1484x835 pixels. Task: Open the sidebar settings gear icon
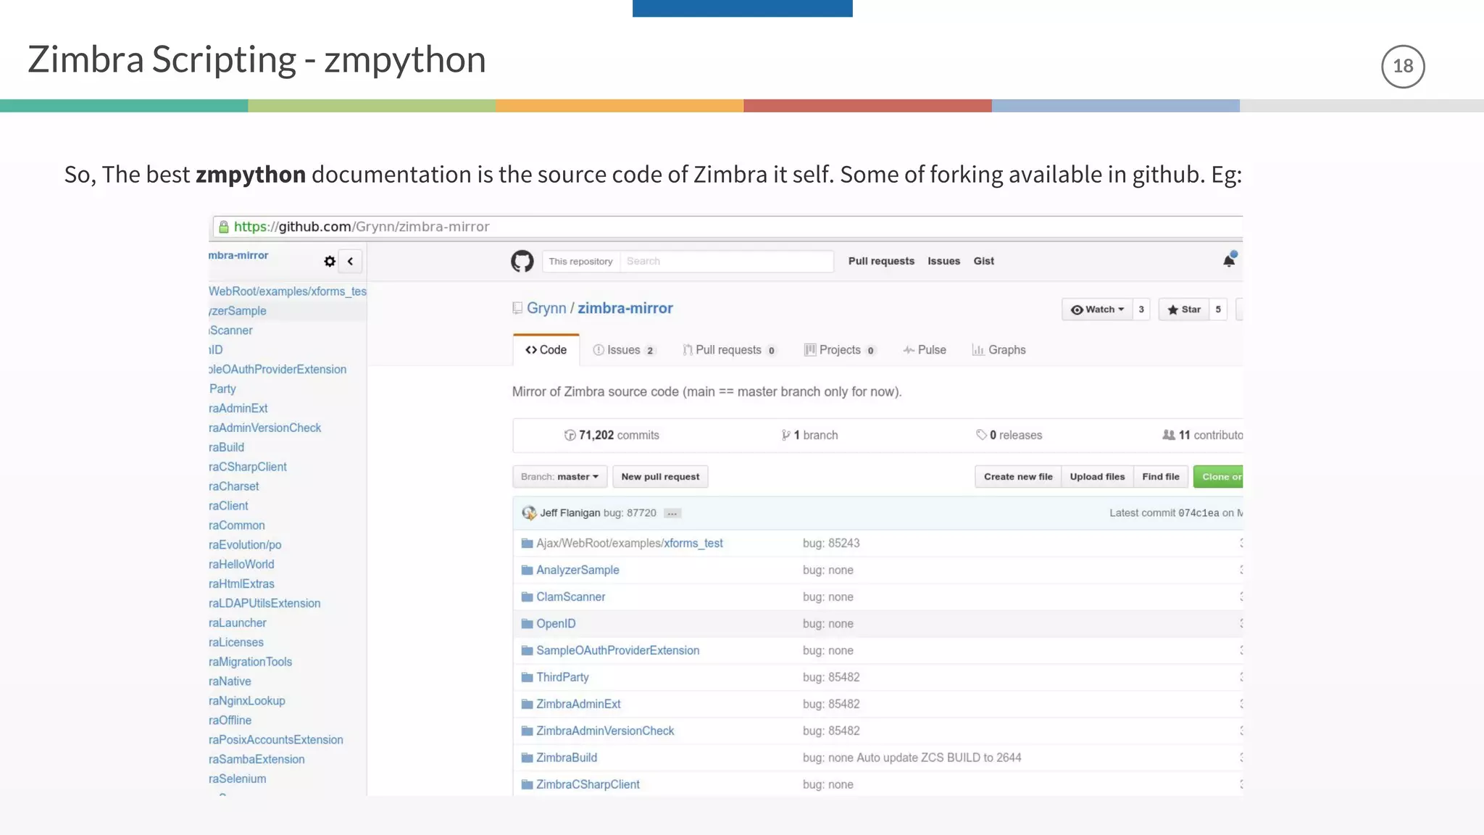[x=330, y=261]
